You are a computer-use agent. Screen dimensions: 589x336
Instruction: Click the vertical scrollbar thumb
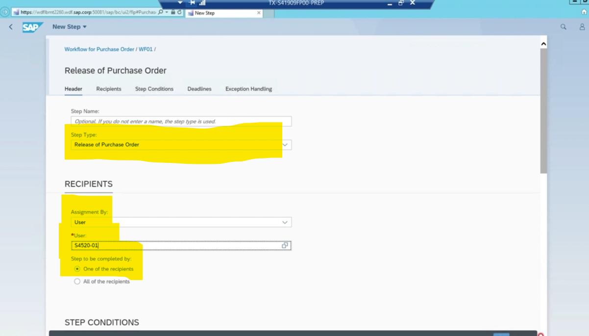(x=543, y=110)
